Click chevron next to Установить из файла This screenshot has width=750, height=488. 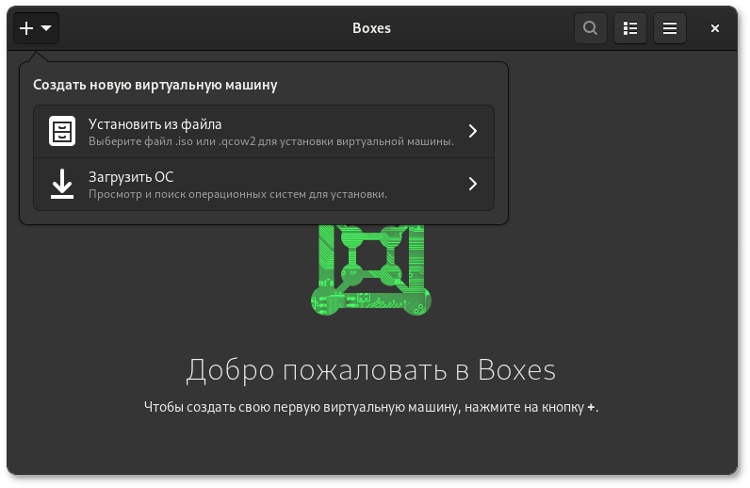473,131
